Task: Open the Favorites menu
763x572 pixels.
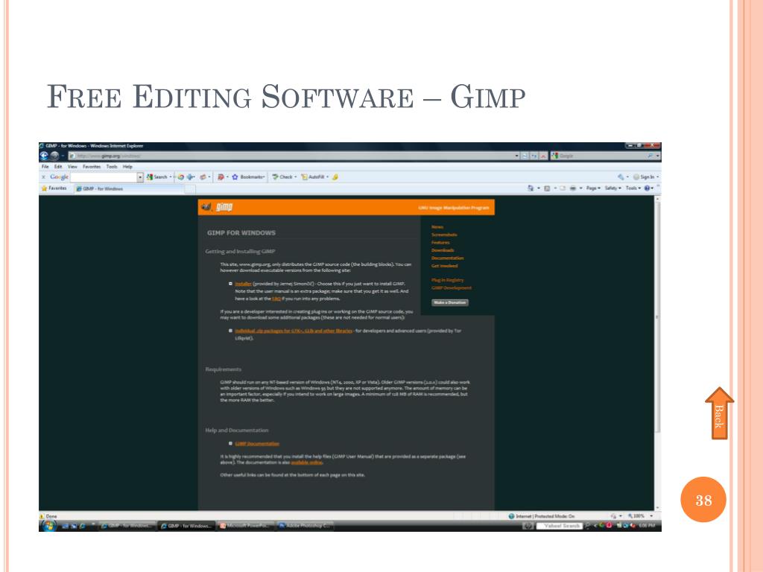Action: (x=92, y=167)
